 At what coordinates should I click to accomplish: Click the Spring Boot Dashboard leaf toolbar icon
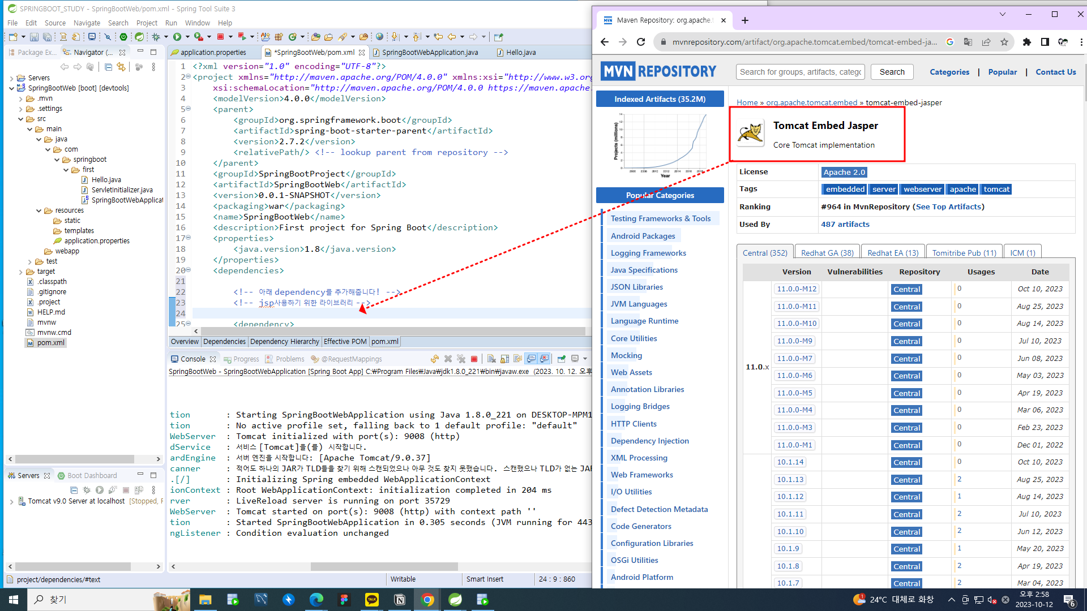(x=139, y=37)
